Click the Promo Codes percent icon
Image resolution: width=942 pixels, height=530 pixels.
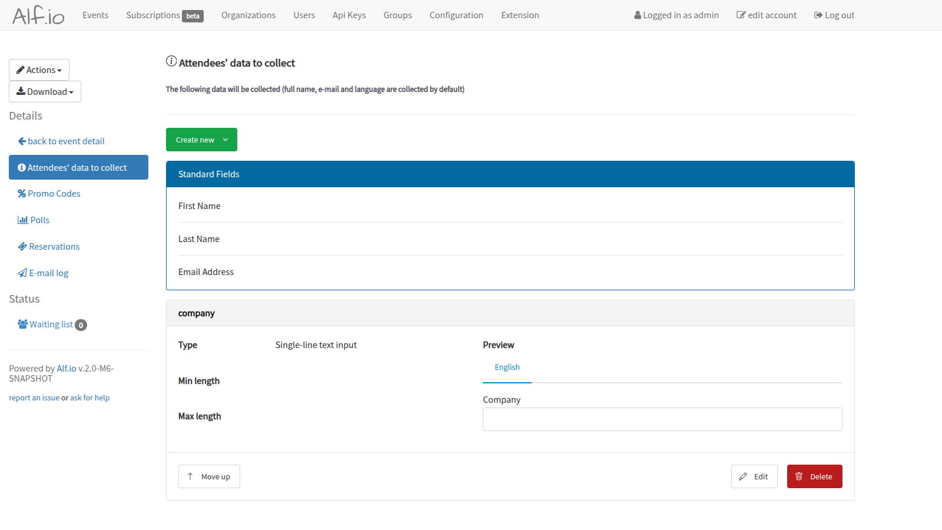22,194
